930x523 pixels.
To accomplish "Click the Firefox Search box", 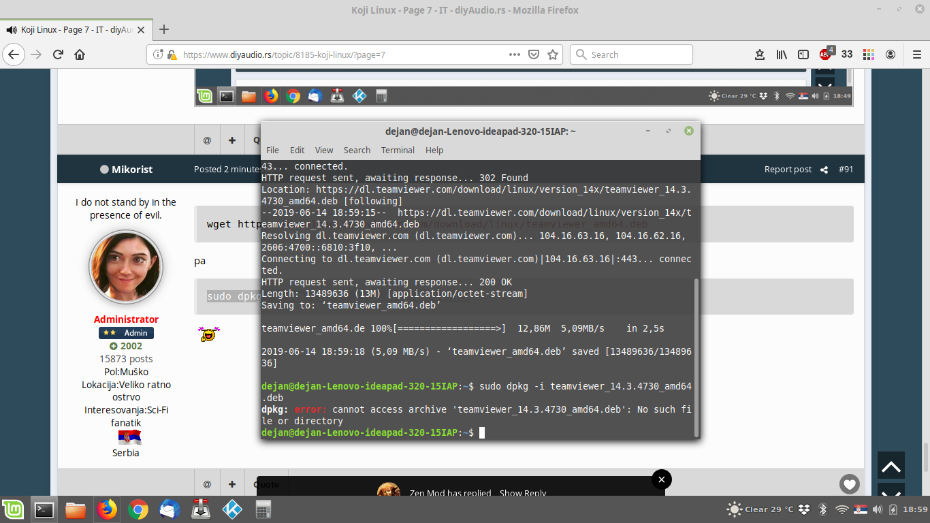I will (x=631, y=54).
